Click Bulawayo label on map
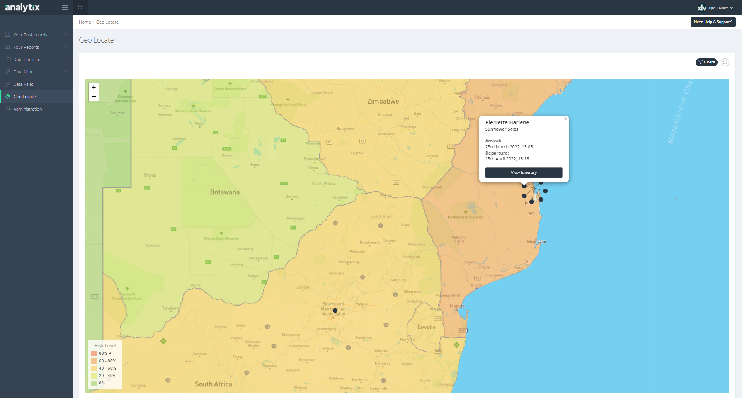This screenshot has height=398, width=742. tap(345, 129)
